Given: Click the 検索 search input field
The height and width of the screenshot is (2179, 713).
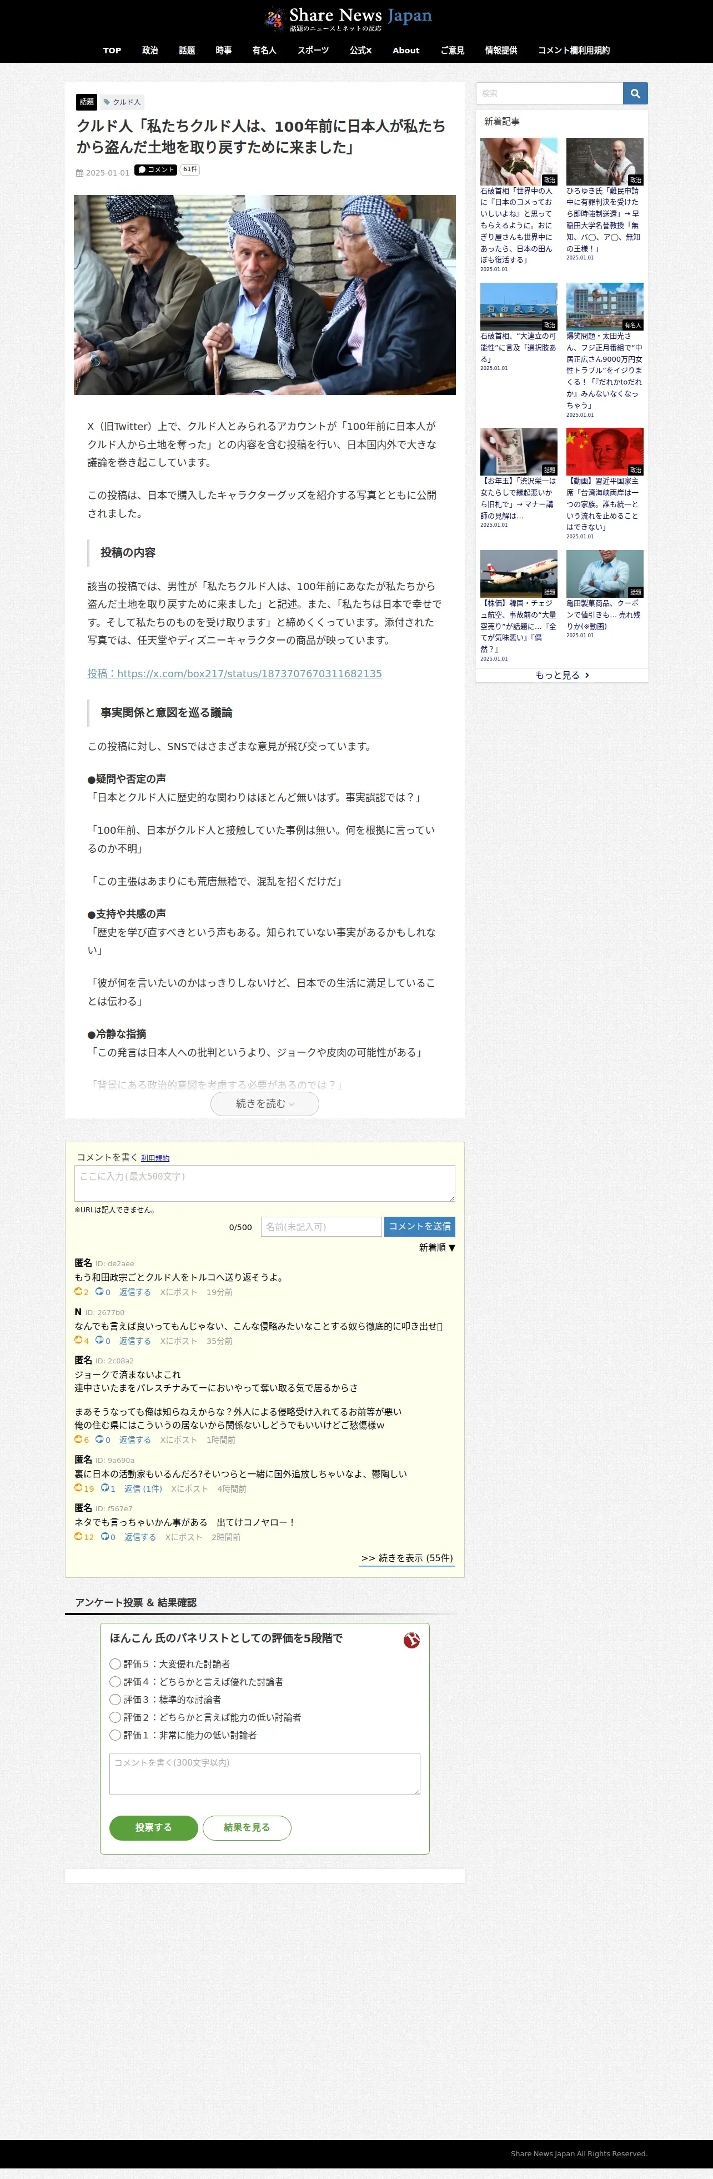Looking at the screenshot, I should point(550,93).
